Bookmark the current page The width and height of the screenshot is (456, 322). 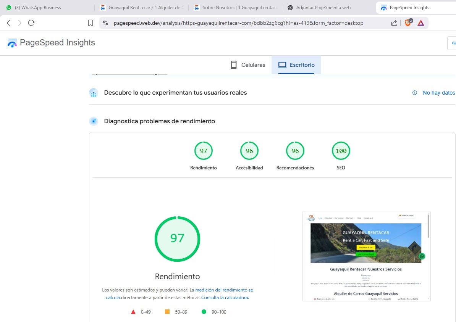pos(90,23)
